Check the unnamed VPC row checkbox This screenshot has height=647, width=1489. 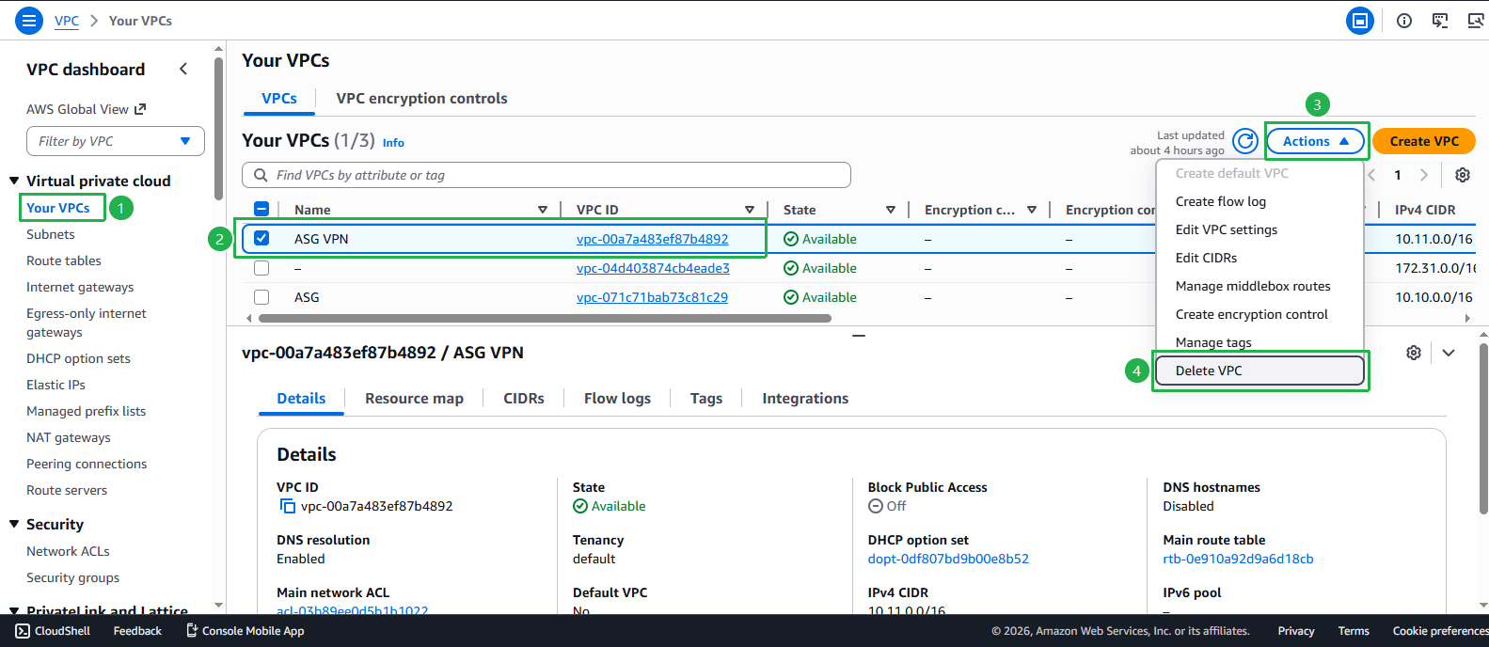[x=261, y=268]
